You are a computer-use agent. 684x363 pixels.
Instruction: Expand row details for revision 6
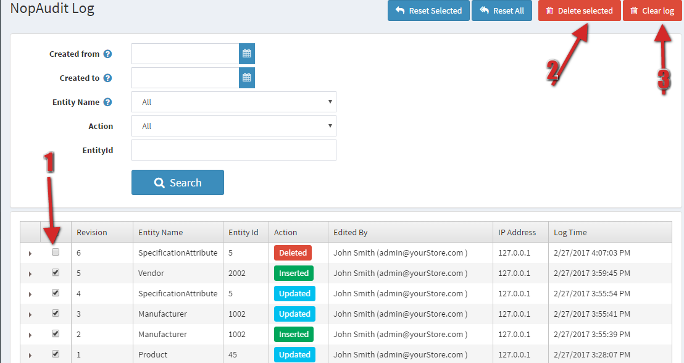pos(30,253)
